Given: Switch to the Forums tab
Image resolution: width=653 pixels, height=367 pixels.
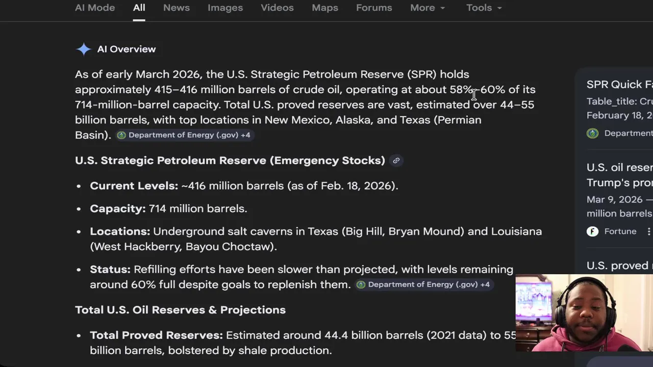Looking at the screenshot, I should (374, 8).
